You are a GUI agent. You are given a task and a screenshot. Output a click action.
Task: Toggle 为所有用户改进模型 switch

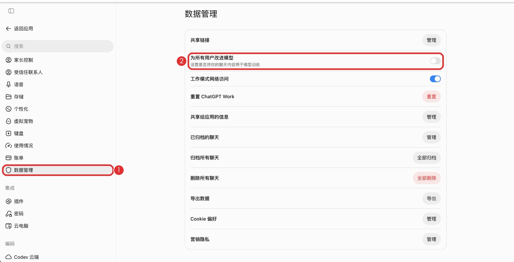435,61
